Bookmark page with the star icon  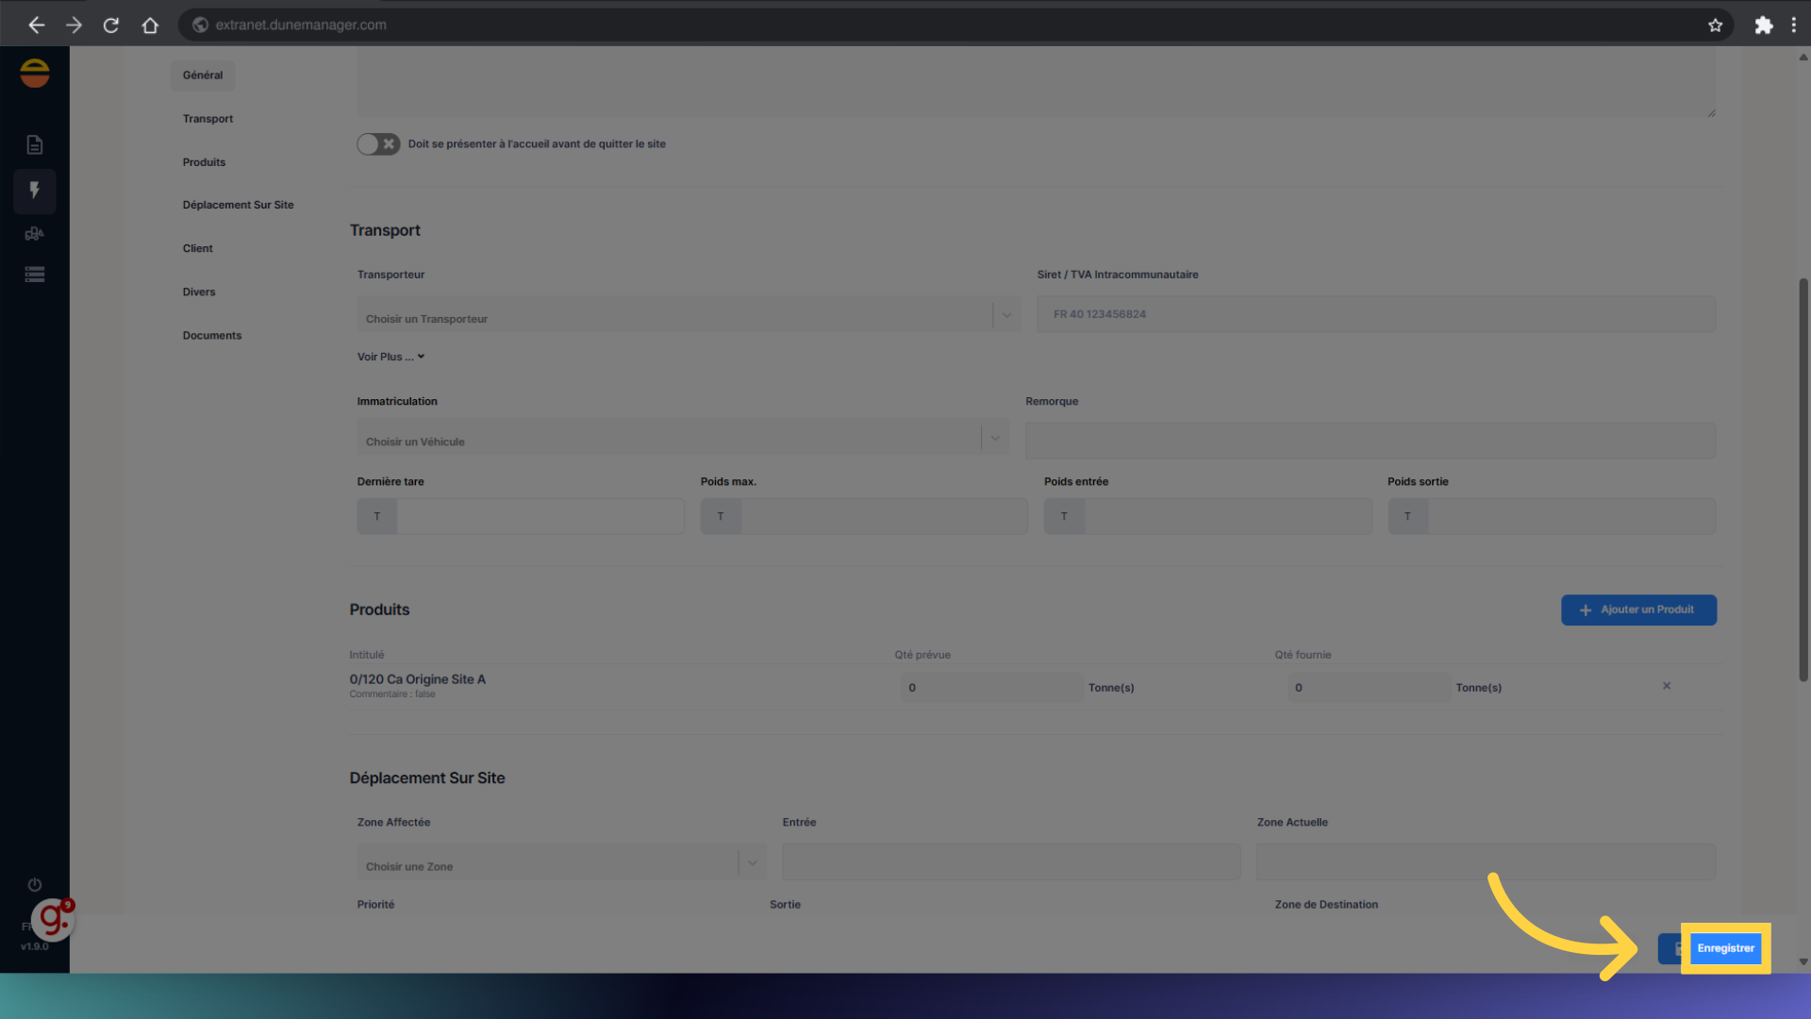point(1715,25)
